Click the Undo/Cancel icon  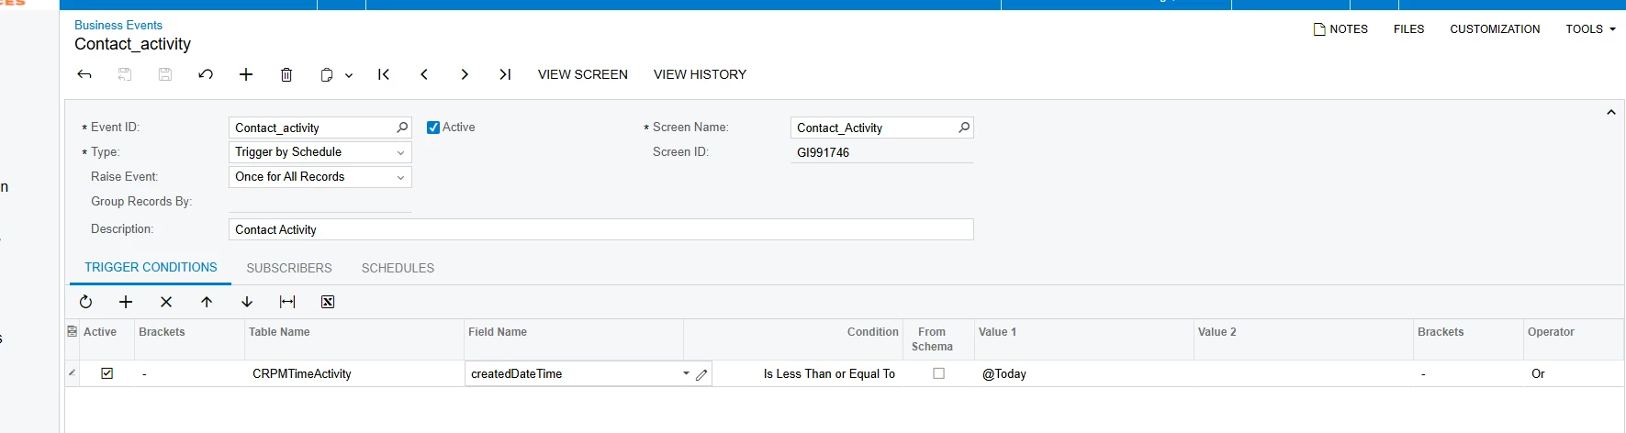pos(206,74)
